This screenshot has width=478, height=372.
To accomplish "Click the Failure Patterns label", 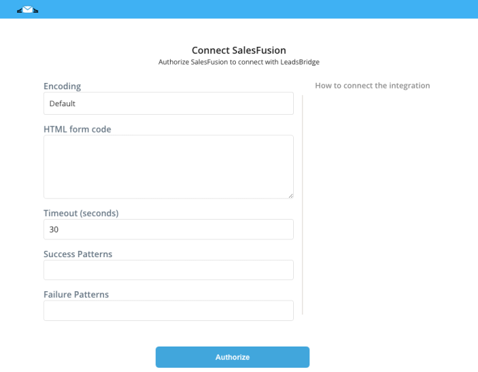I will click(x=76, y=295).
